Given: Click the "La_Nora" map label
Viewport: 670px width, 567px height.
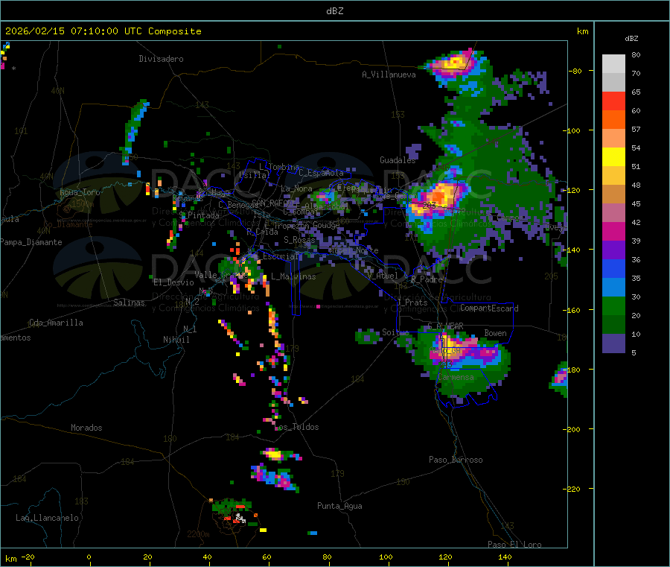Looking at the screenshot, I should [x=296, y=189].
